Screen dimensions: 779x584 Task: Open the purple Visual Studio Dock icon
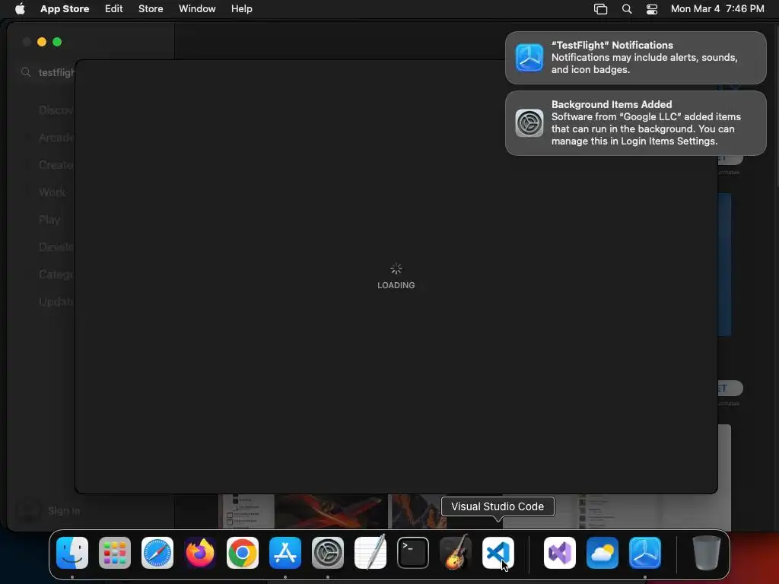pos(560,553)
